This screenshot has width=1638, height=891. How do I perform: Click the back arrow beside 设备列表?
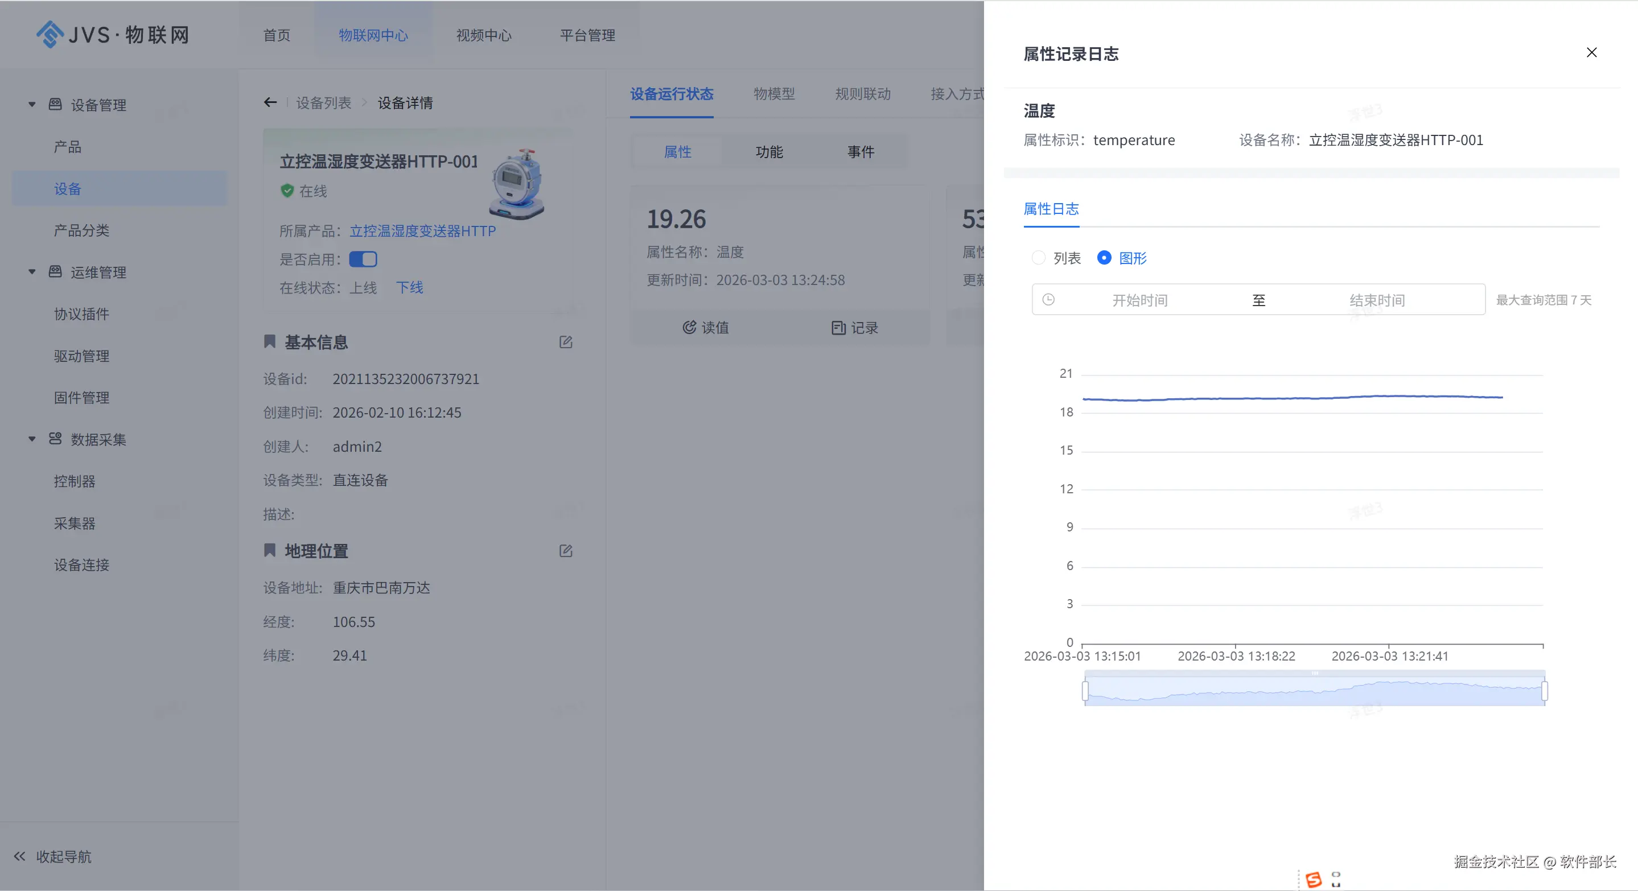click(270, 102)
